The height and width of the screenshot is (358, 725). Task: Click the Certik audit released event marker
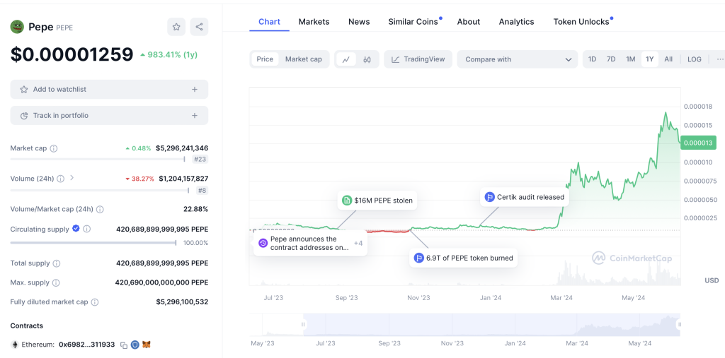pyautogui.click(x=525, y=197)
